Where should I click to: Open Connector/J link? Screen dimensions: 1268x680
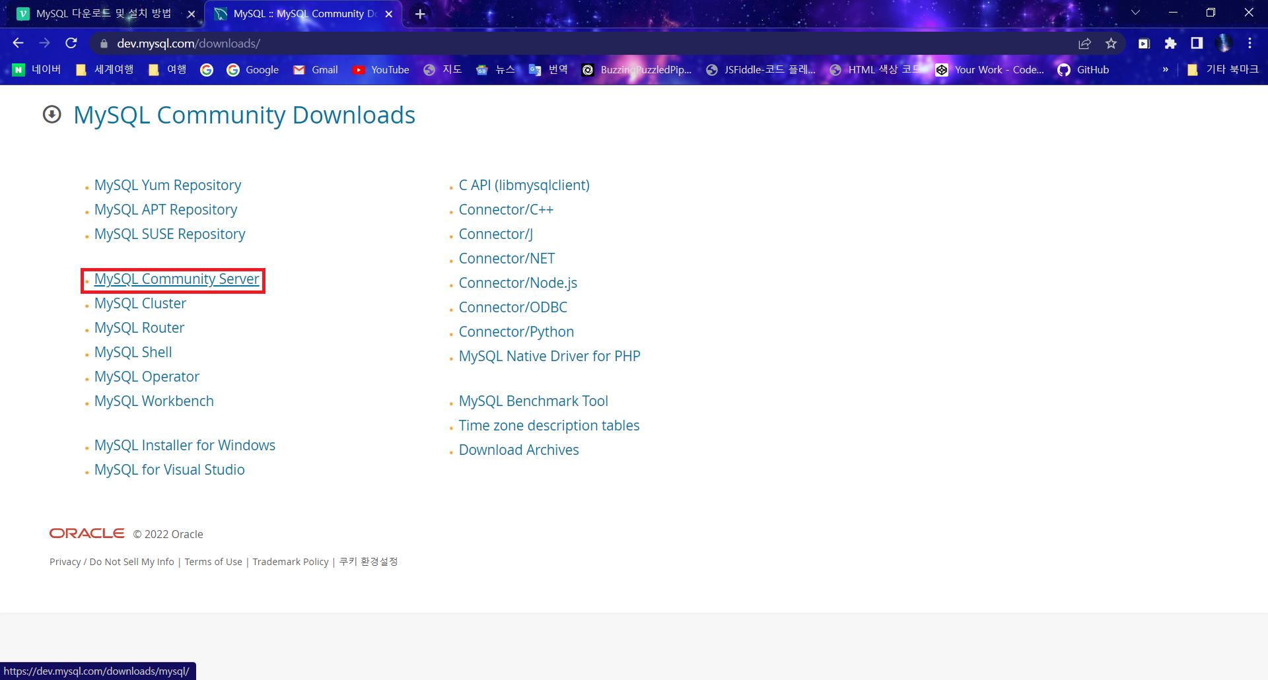point(496,234)
